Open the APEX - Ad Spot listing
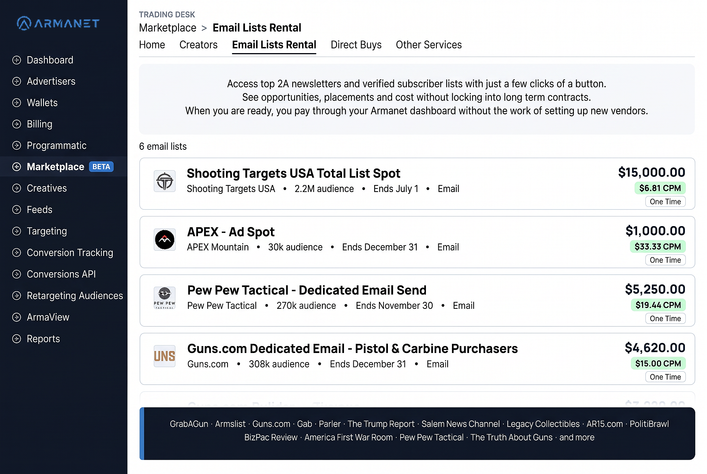Screen dimensions: 707x474 [417, 242]
